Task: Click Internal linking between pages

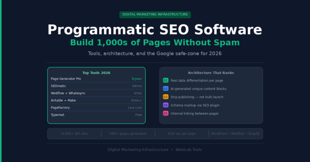Action: [195, 114]
